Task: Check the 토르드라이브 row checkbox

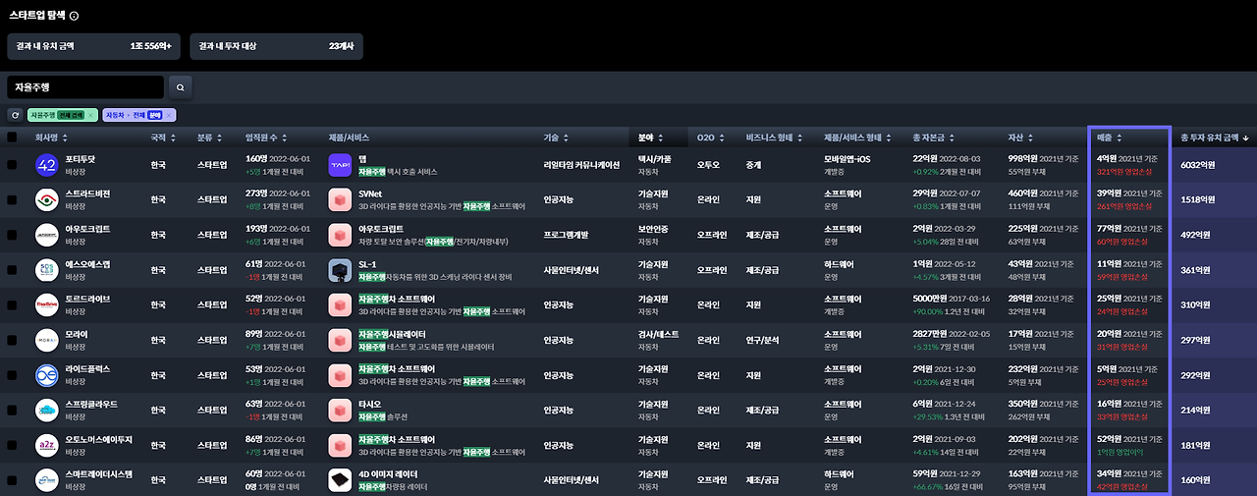Action: pyautogui.click(x=12, y=304)
